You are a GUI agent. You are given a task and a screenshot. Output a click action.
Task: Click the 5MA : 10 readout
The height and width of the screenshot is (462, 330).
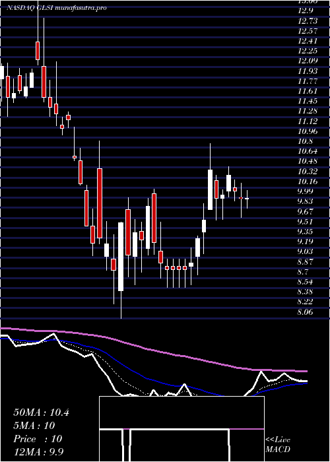[x=34, y=426]
